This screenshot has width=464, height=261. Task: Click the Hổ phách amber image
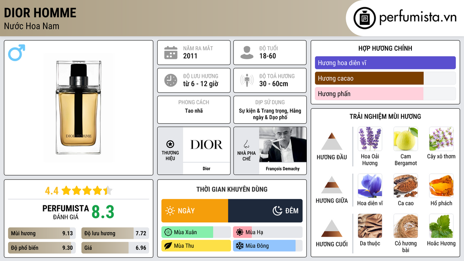coord(441,185)
